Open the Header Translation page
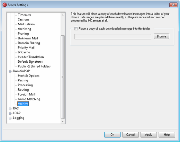 (31, 57)
